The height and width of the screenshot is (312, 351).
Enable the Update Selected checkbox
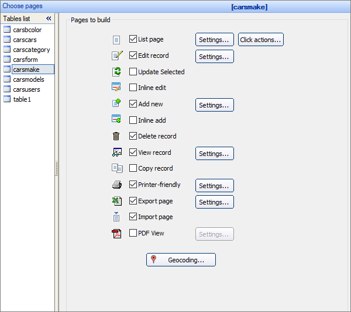pyautogui.click(x=133, y=71)
